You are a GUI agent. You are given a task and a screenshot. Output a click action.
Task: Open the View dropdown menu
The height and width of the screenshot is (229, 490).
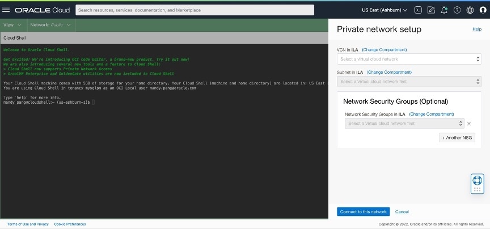click(12, 25)
